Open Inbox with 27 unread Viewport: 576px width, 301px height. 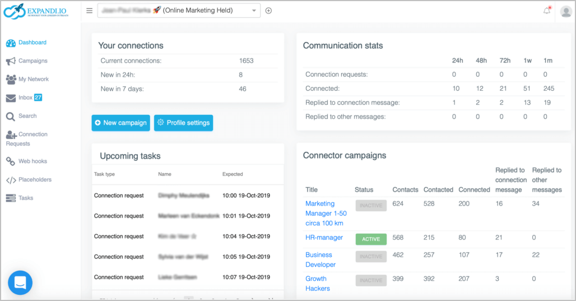pos(25,98)
